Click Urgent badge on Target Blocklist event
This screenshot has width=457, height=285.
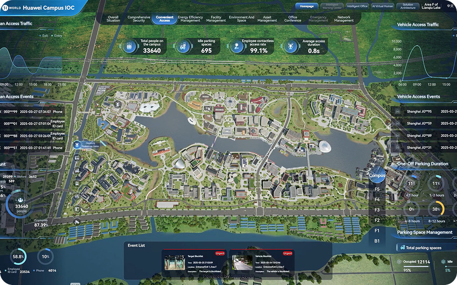(x=220, y=253)
